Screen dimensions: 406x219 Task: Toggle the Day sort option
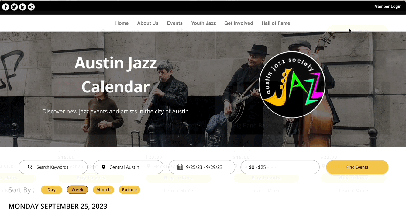click(52, 190)
